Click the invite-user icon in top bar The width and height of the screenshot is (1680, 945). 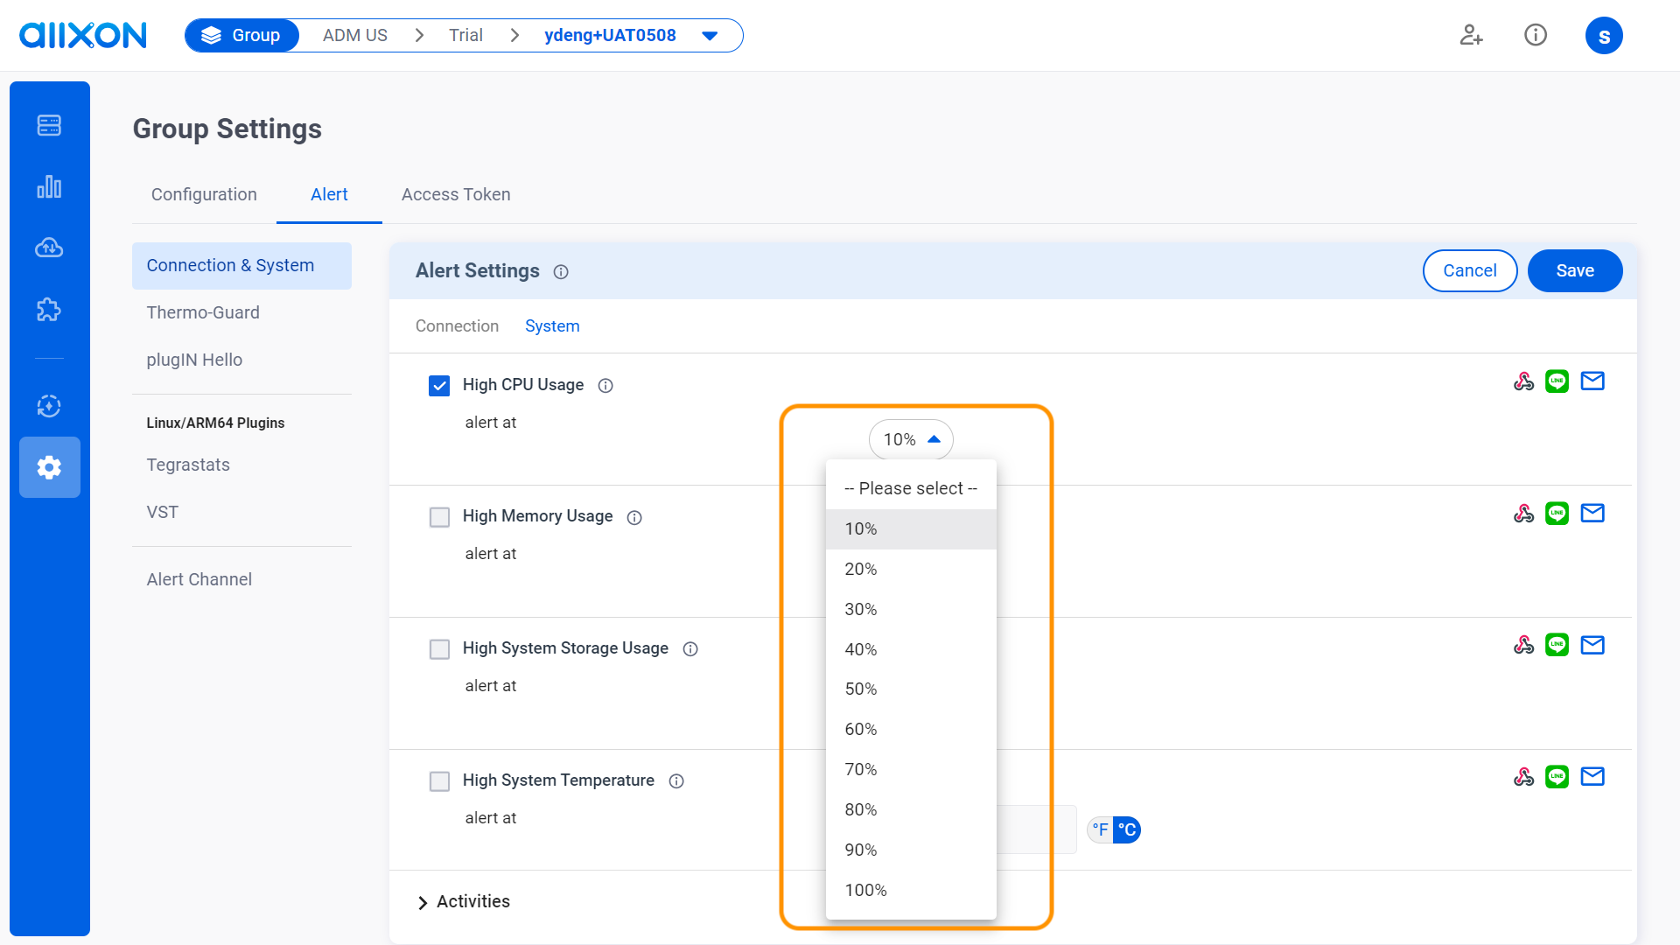(1471, 35)
